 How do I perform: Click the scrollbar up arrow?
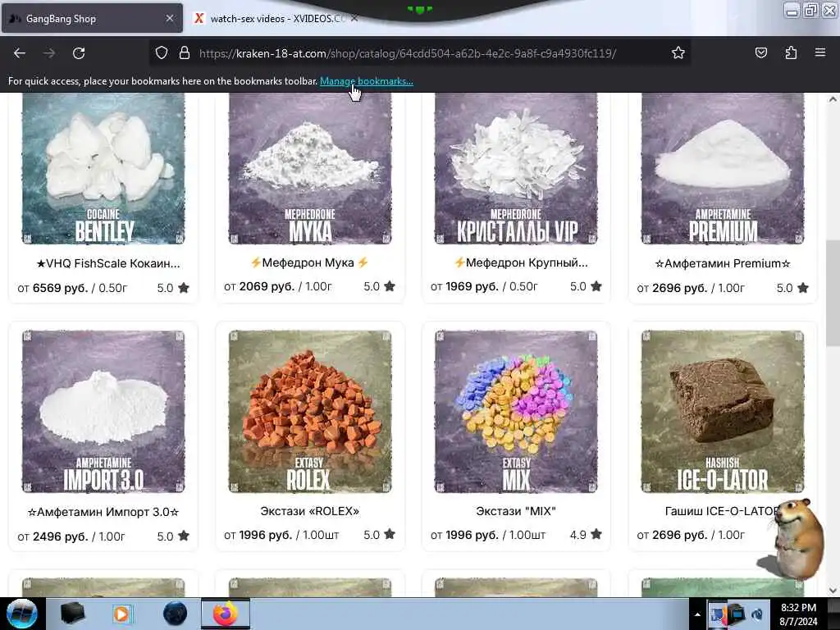833,99
